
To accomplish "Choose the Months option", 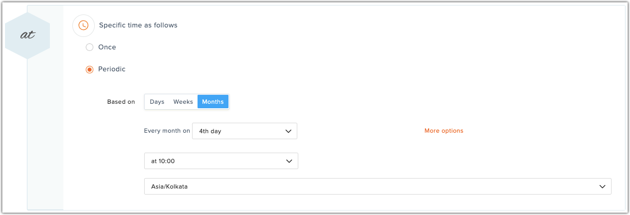I will point(213,102).
